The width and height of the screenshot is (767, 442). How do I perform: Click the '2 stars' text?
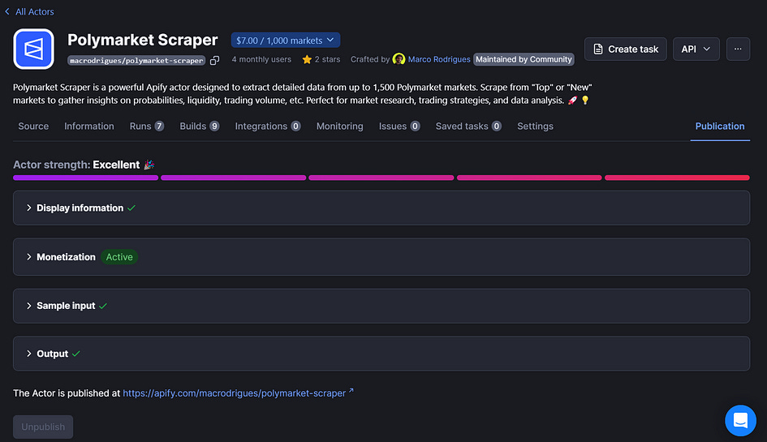[x=327, y=59]
